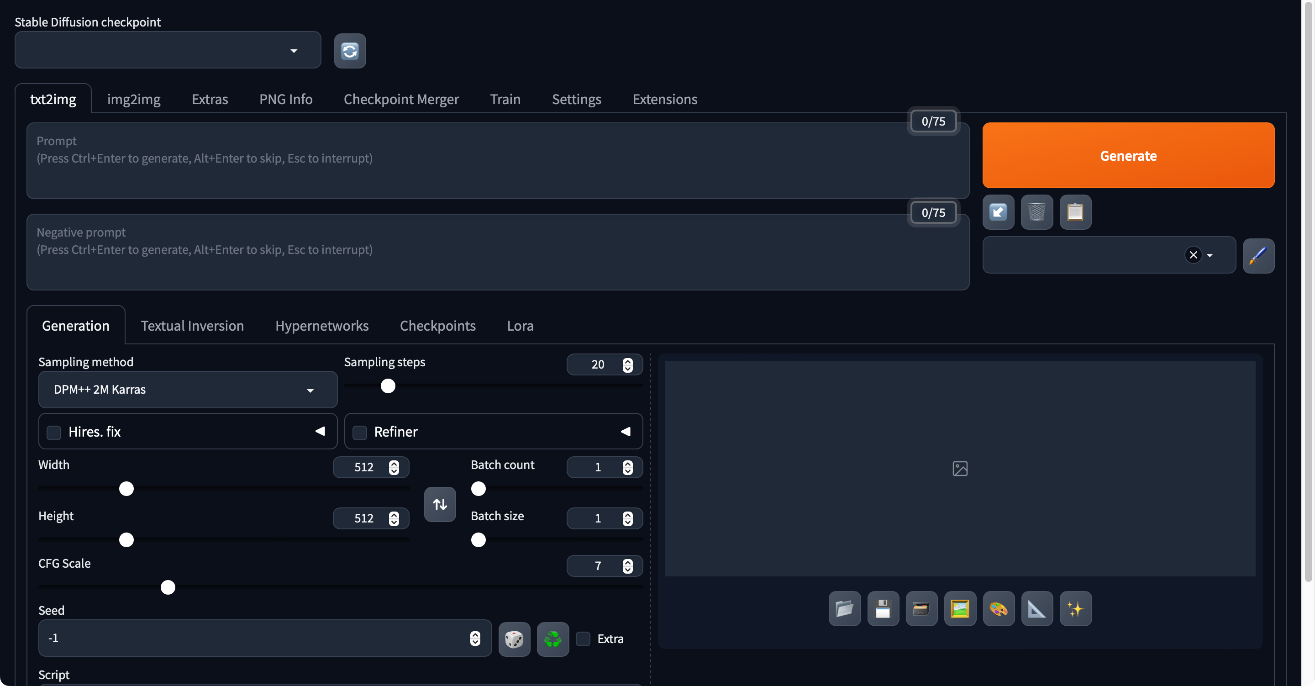
Task: Click the trash can clear prompt icon
Action: [x=1036, y=211]
